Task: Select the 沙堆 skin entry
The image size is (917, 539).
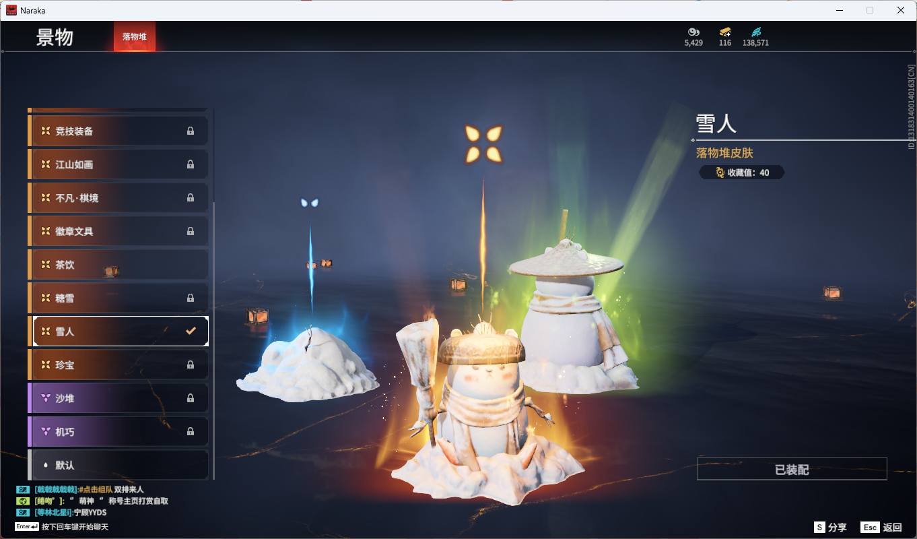Action: point(118,398)
